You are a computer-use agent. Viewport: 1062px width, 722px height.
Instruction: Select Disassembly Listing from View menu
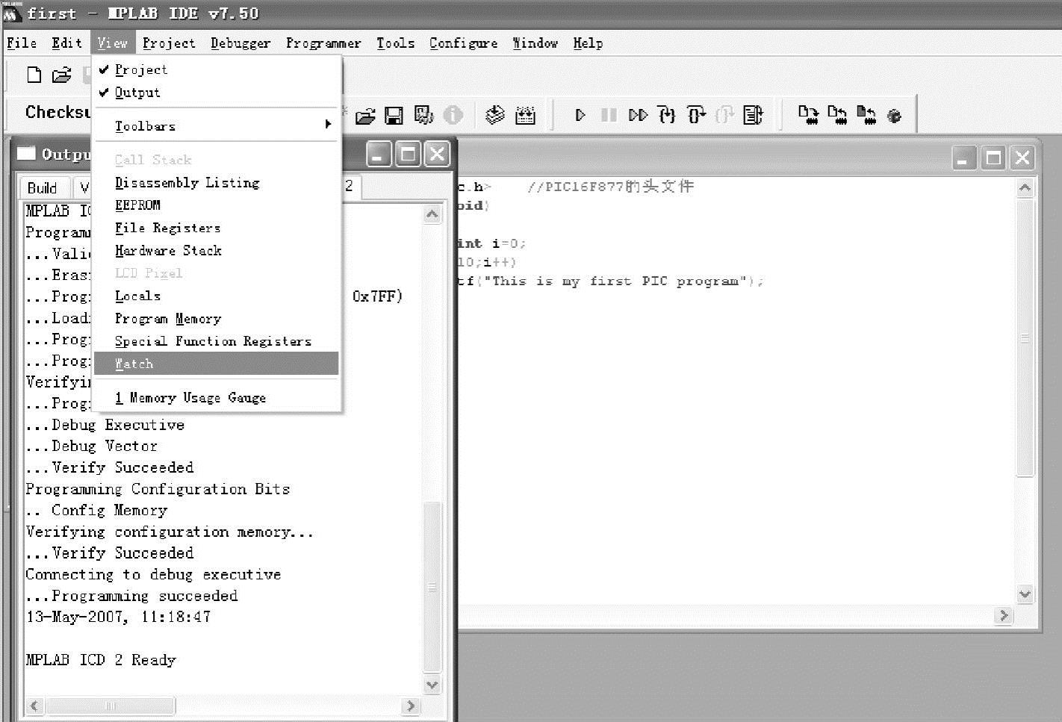coord(217,183)
